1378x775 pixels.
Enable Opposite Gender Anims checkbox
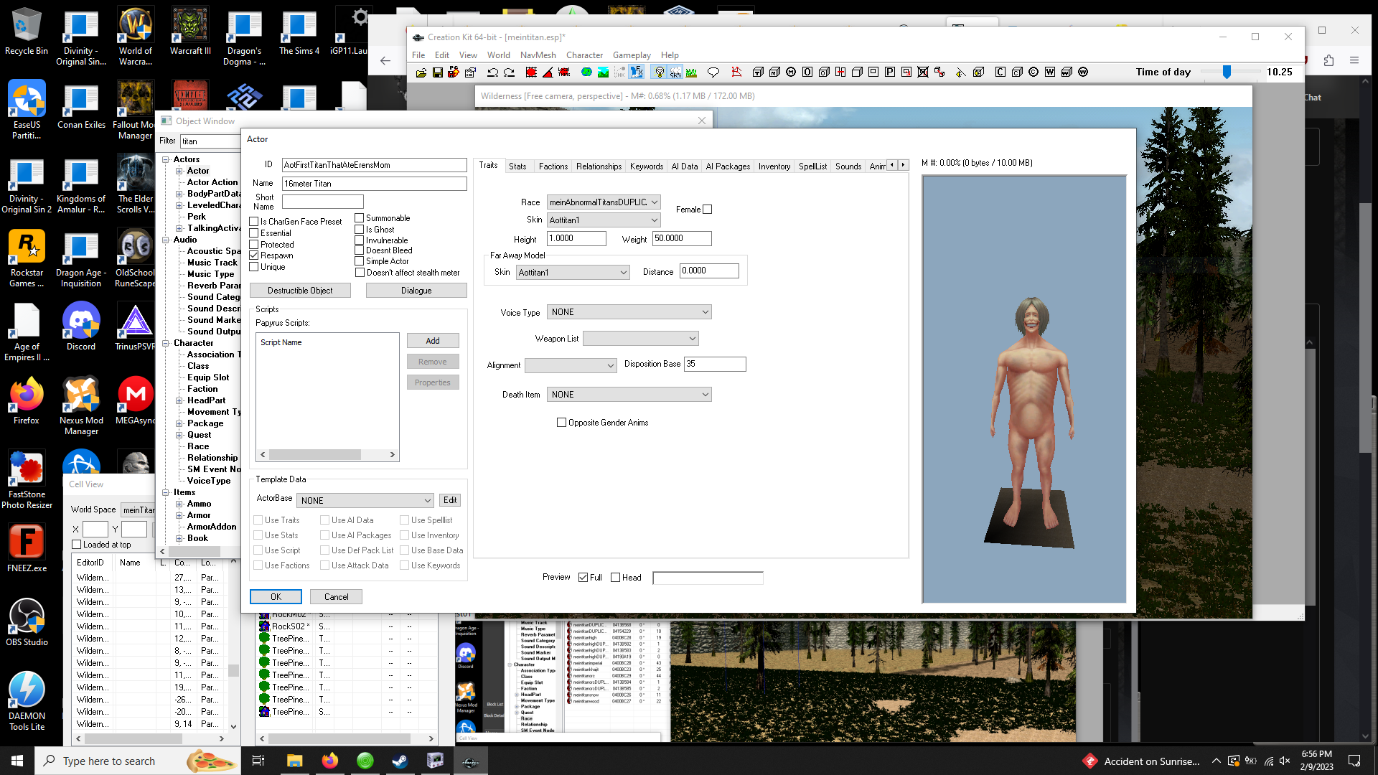click(562, 423)
